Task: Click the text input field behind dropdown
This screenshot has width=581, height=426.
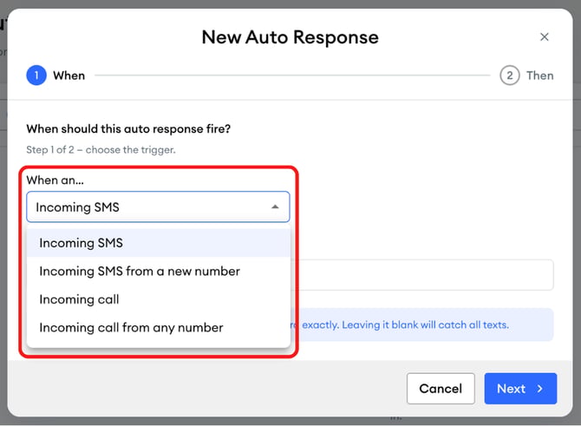Action: pyautogui.click(x=422, y=275)
